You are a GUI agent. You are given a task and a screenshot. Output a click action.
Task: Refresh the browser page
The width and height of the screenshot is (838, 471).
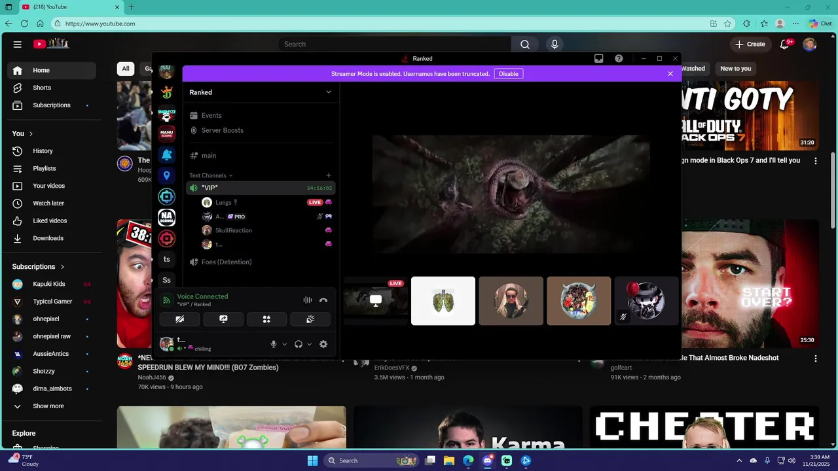click(24, 24)
